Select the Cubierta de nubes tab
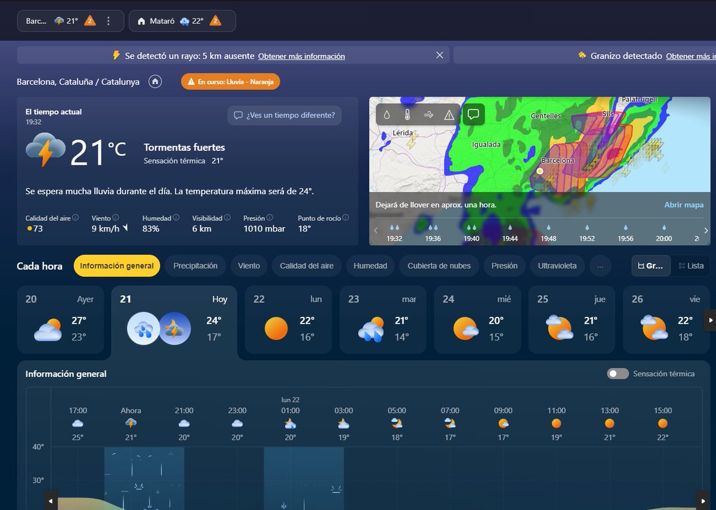Image resolution: width=716 pixels, height=510 pixels. 439,266
